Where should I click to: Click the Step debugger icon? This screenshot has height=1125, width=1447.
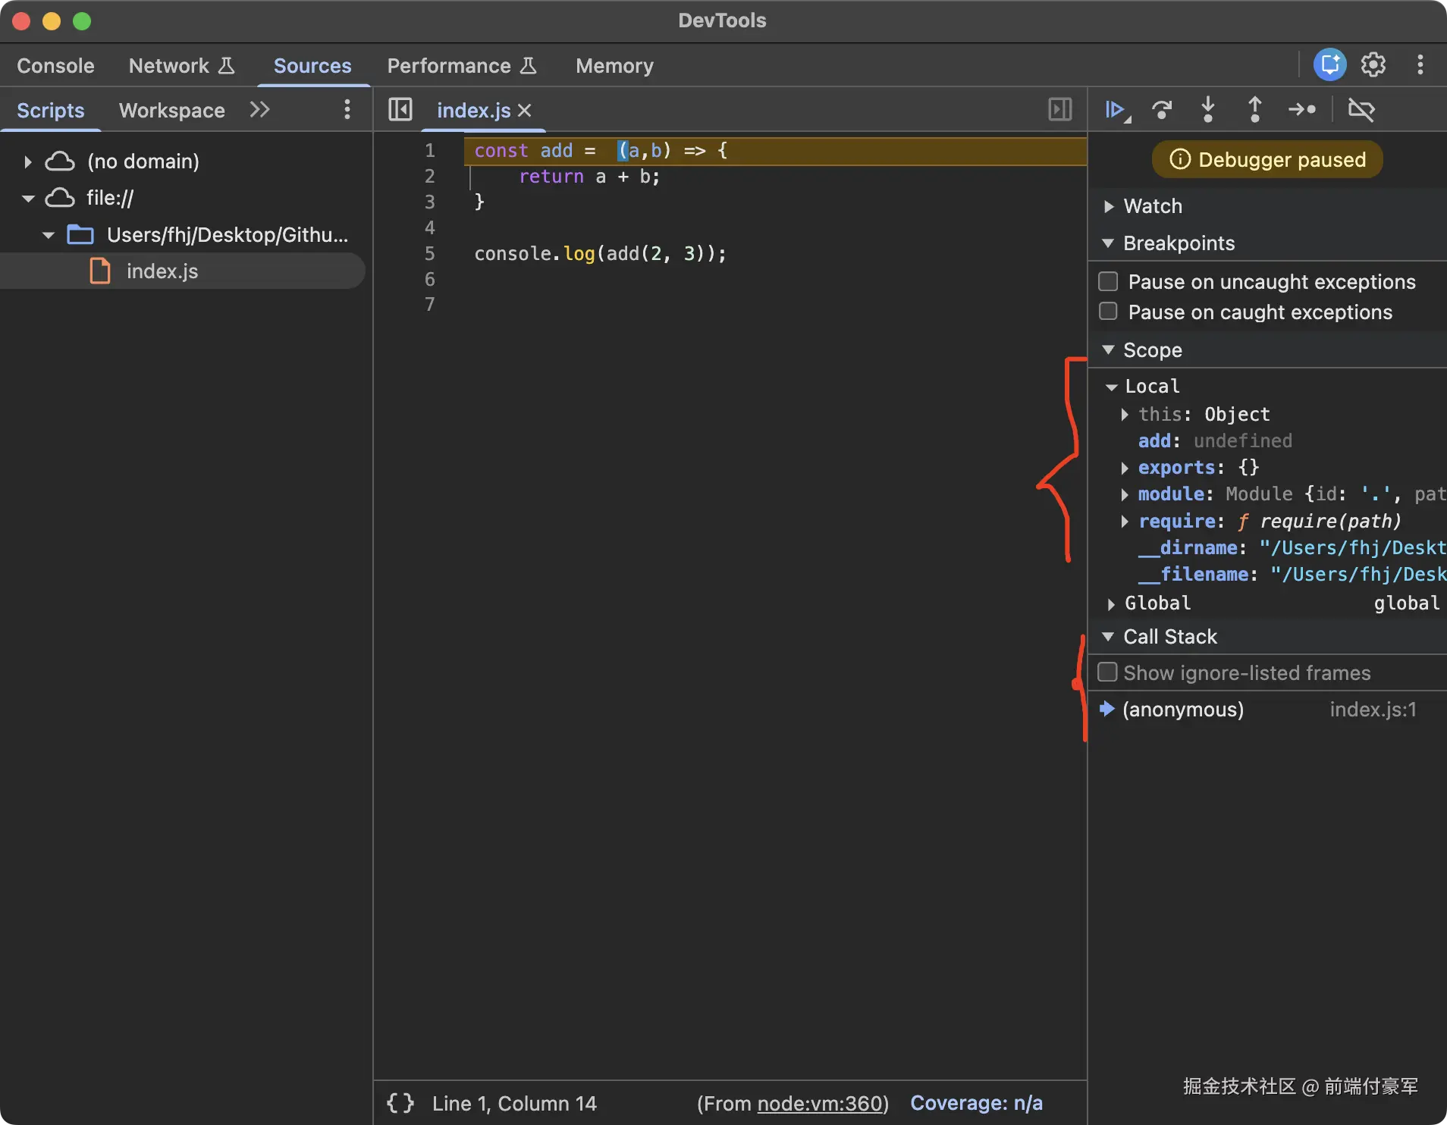click(1302, 110)
